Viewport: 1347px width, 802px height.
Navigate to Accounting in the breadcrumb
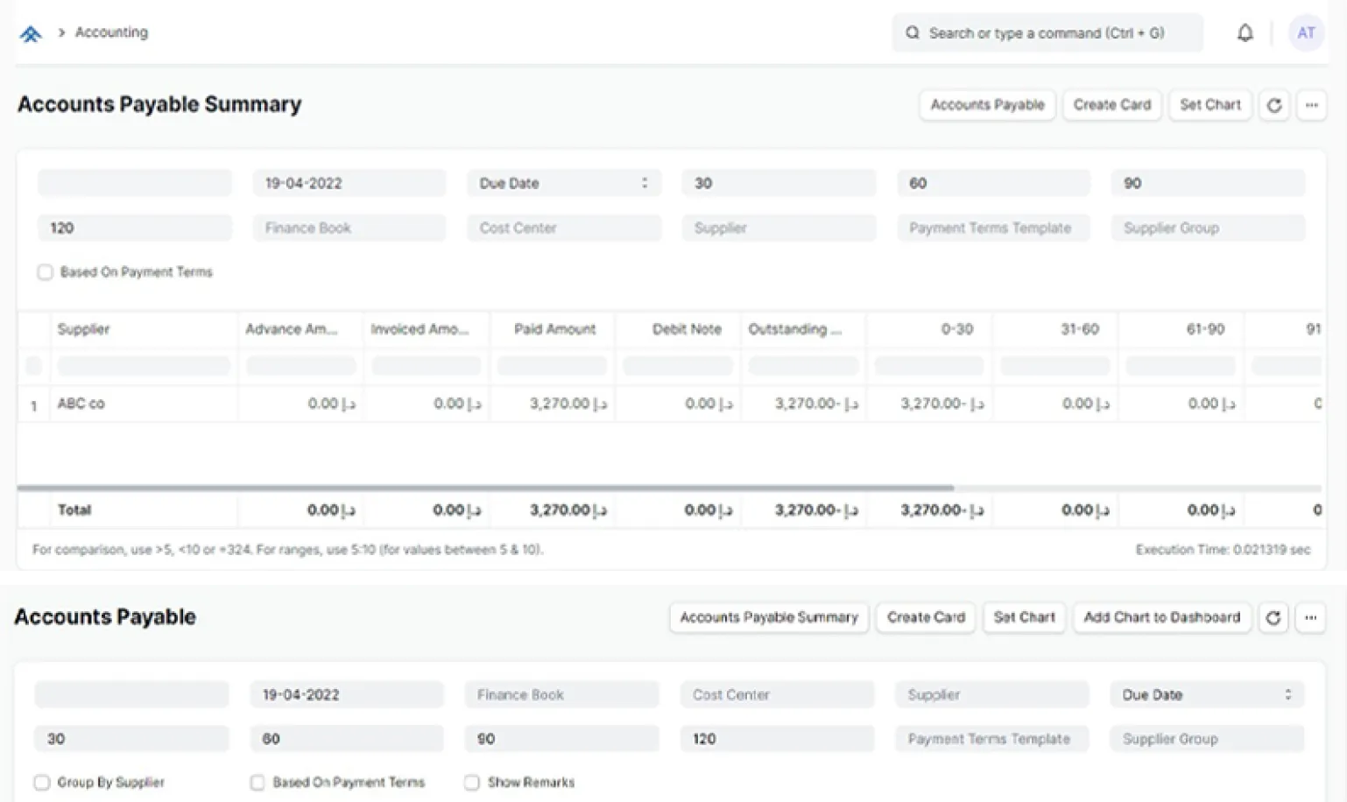(x=111, y=32)
